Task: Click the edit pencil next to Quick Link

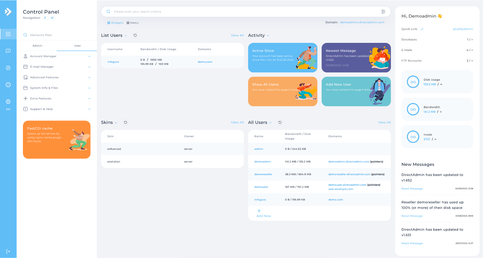Action: point(422,29)
